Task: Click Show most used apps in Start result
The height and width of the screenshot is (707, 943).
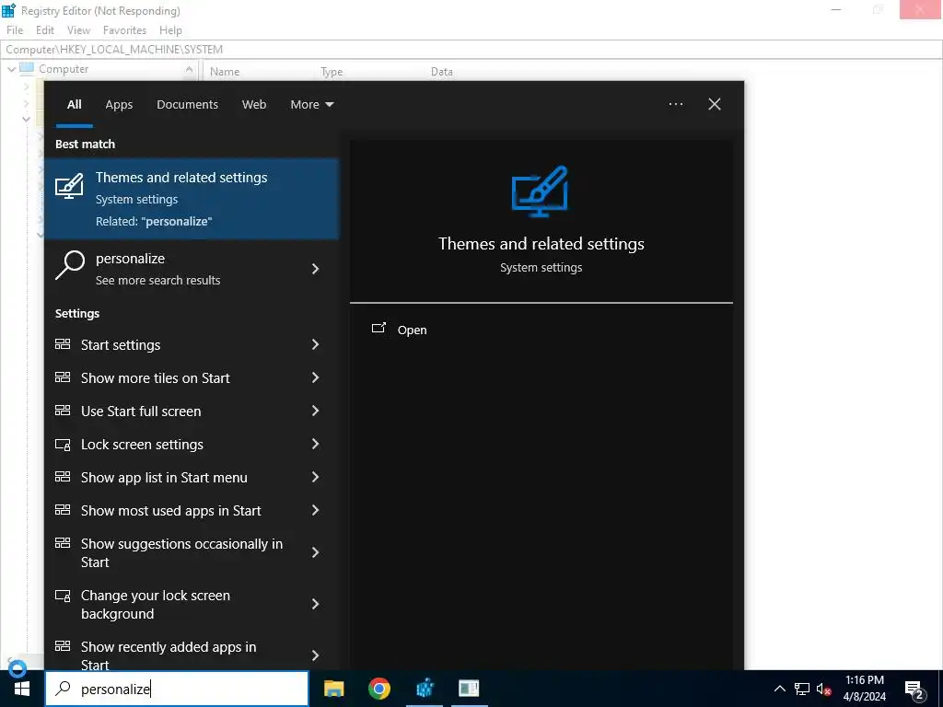Action: [x=192, y=510]
